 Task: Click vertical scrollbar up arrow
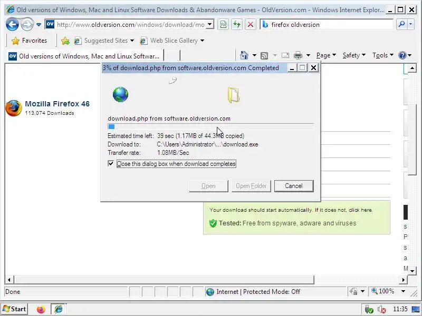[x=412, y=68]
